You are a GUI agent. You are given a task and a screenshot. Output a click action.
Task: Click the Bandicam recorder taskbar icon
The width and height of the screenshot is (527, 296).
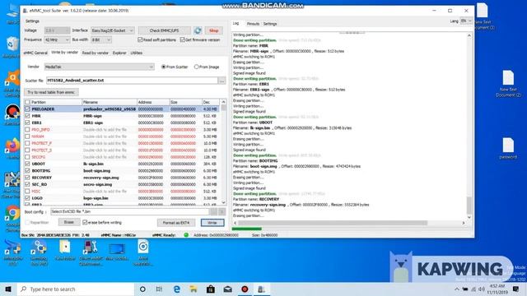[245, 289]
